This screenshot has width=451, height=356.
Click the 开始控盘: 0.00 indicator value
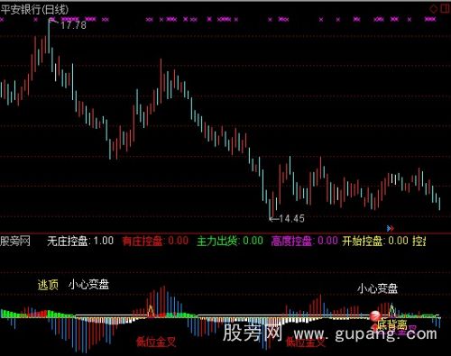(375, 241)
